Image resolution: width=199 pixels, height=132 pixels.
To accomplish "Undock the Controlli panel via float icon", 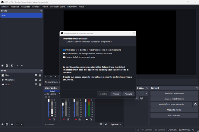I will [197, 88].
